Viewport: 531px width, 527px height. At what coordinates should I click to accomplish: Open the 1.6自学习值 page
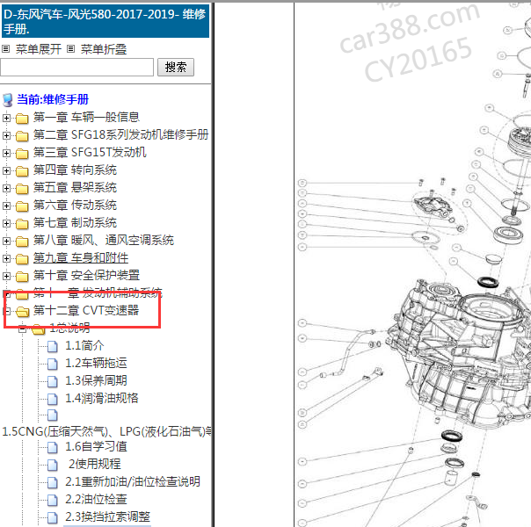[x=96, y=447]
